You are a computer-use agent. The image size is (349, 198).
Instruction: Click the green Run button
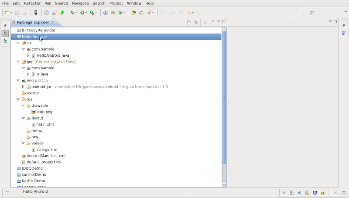point(82,13)
